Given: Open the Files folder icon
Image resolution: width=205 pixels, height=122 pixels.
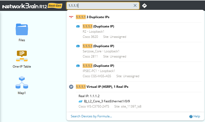Looking at the screenshot, I should pyautogui.click(x=22, y=29).
